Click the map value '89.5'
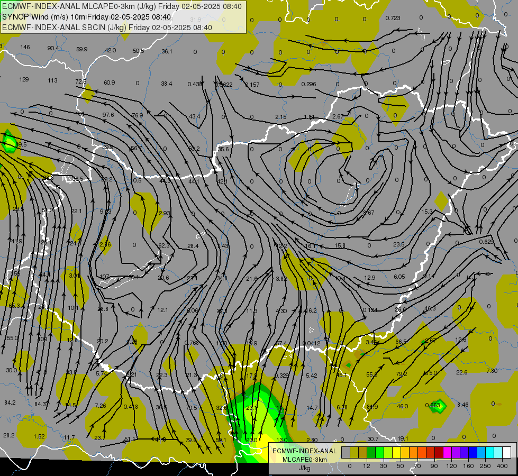 pyautogui.click(x=21, y=145)
